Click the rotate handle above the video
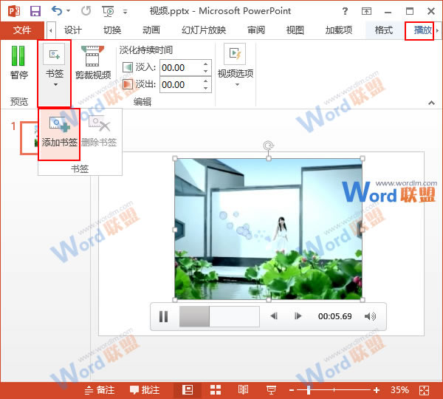This screenshot has width=443, height=399. 269,146
